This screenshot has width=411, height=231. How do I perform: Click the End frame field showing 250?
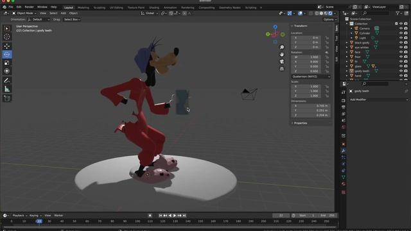point(328,216)
